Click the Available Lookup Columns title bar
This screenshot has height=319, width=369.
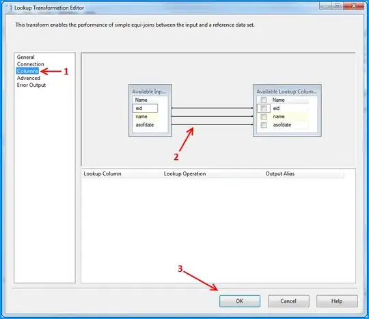(x=287, y=92)
